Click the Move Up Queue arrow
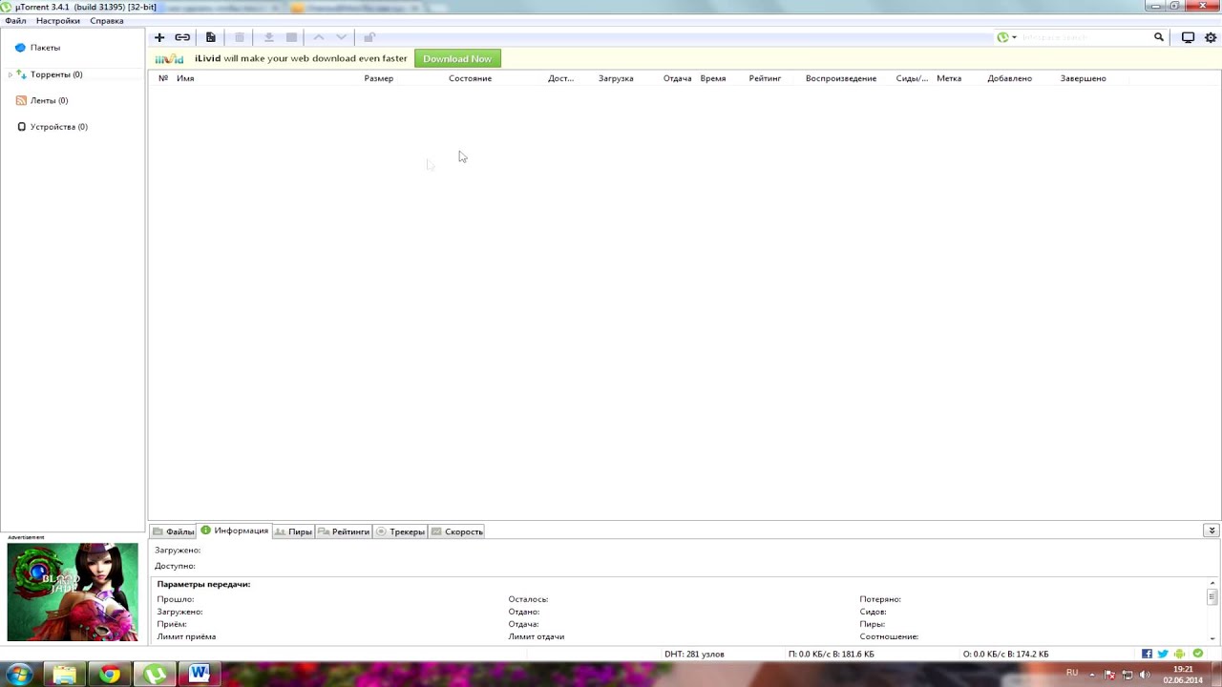Viewport: 1222px width, 687px height. pos(319,37)
